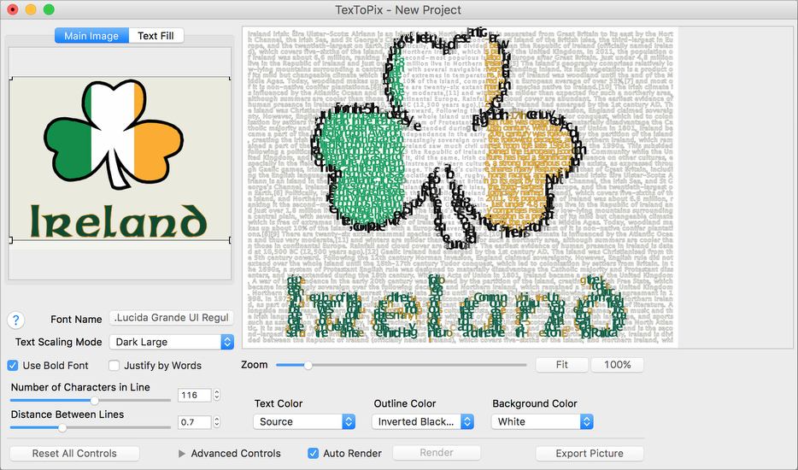Close the TexToPix window with red button
798x470 pixels.
coord(13,9)
